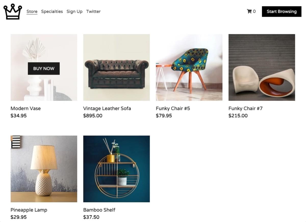Follow the Twitter navigation link
This screenshot has width=306, height=222.
tap(93, 11)
